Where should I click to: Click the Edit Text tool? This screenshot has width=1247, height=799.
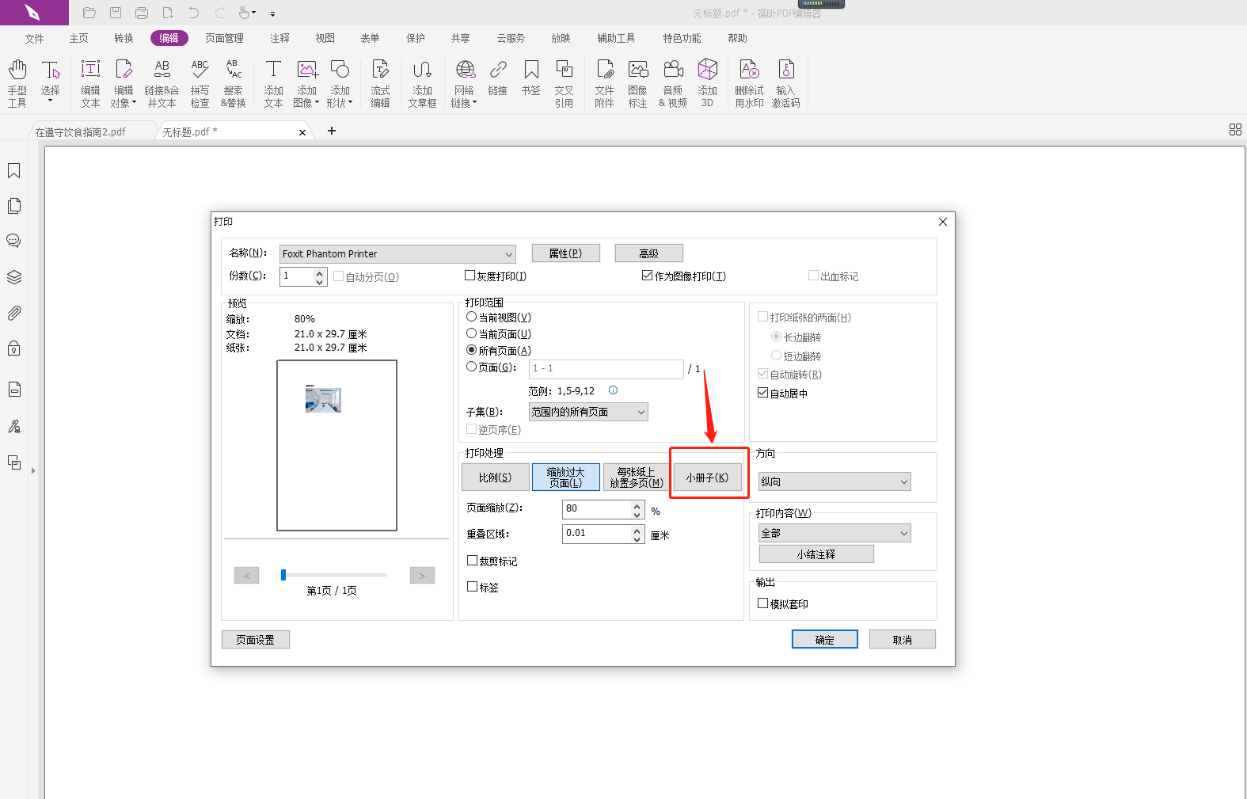(90, 82)
